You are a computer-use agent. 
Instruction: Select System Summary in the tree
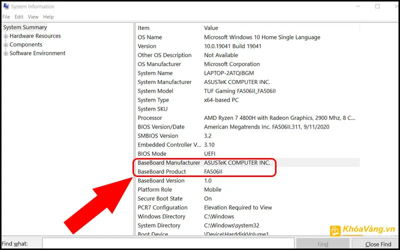coord(25,27)
